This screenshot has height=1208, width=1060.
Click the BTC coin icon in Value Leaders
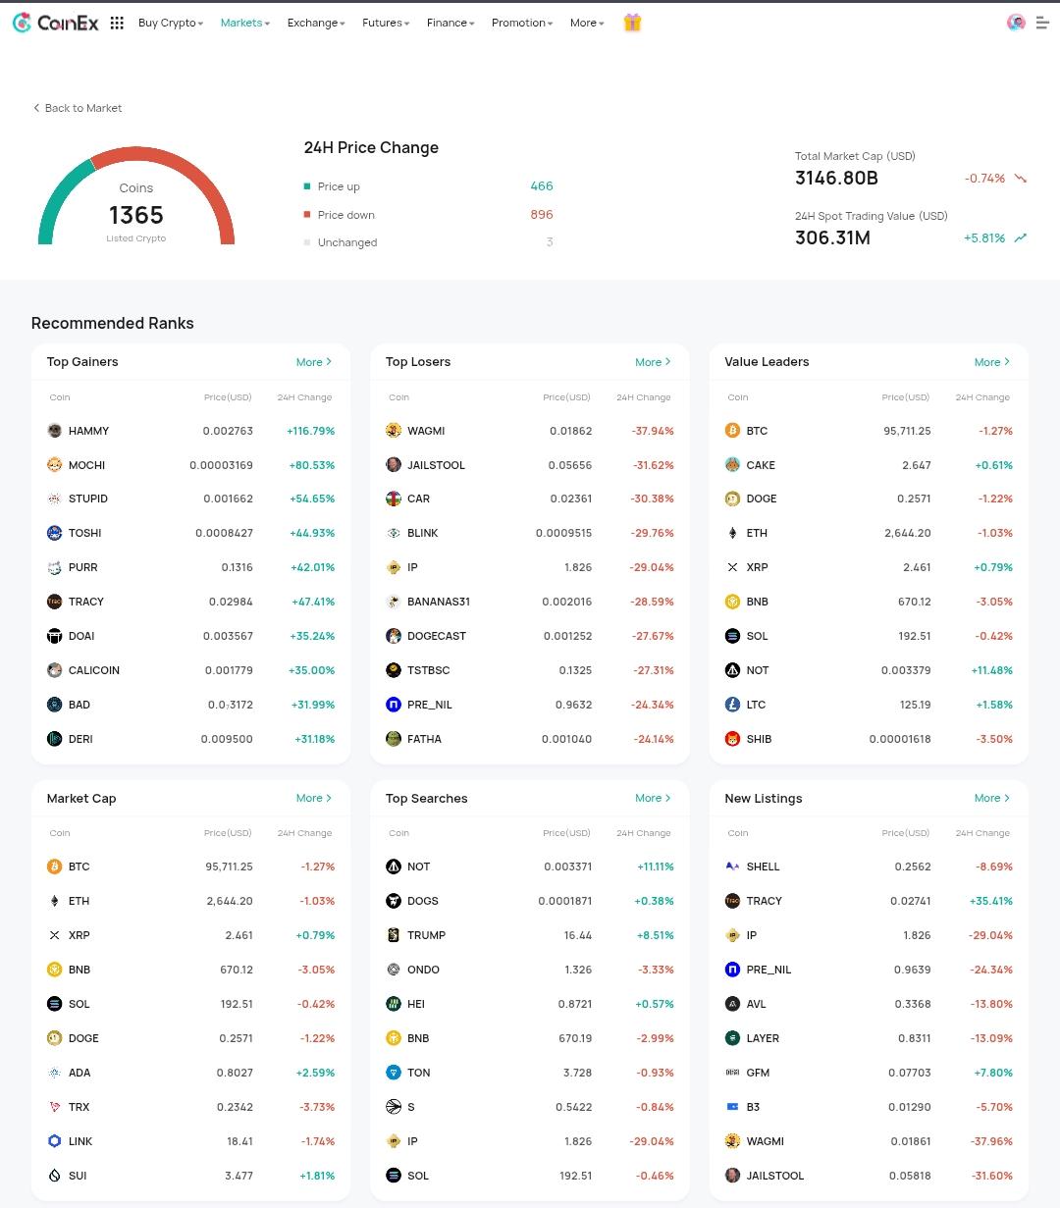[x=732, y=431]
